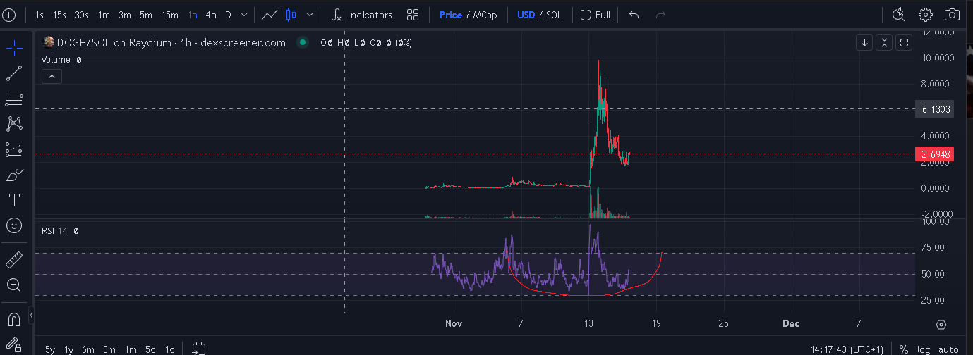Image resolution: width=973 pixels, height=355 pixels.
Task: Select the crosshair cursor tool
Action: click(x=14, y=48)
